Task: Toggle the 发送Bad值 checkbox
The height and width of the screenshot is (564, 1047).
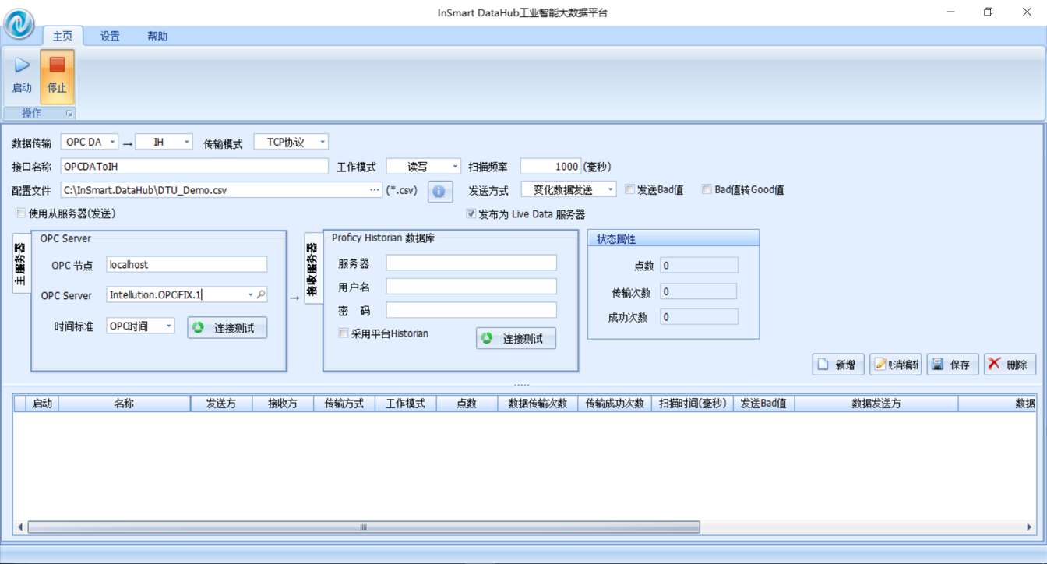Action: tap(629, 189)
